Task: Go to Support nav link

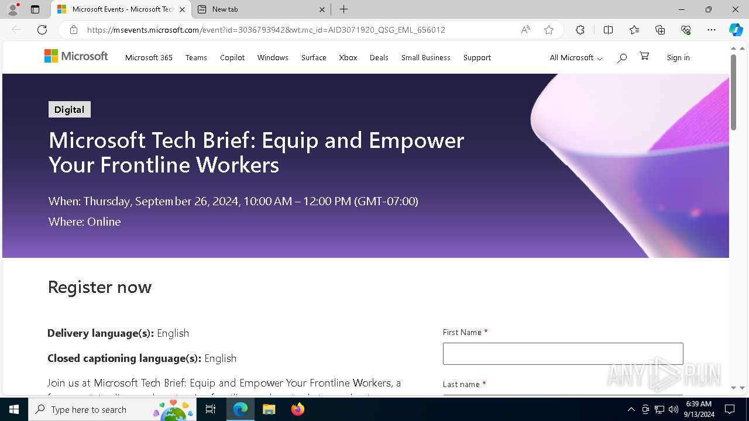Action: click(477, 57)
